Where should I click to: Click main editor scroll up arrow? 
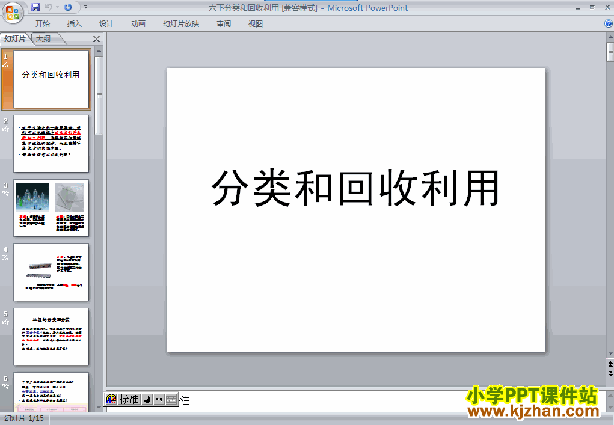coord(610,37)
